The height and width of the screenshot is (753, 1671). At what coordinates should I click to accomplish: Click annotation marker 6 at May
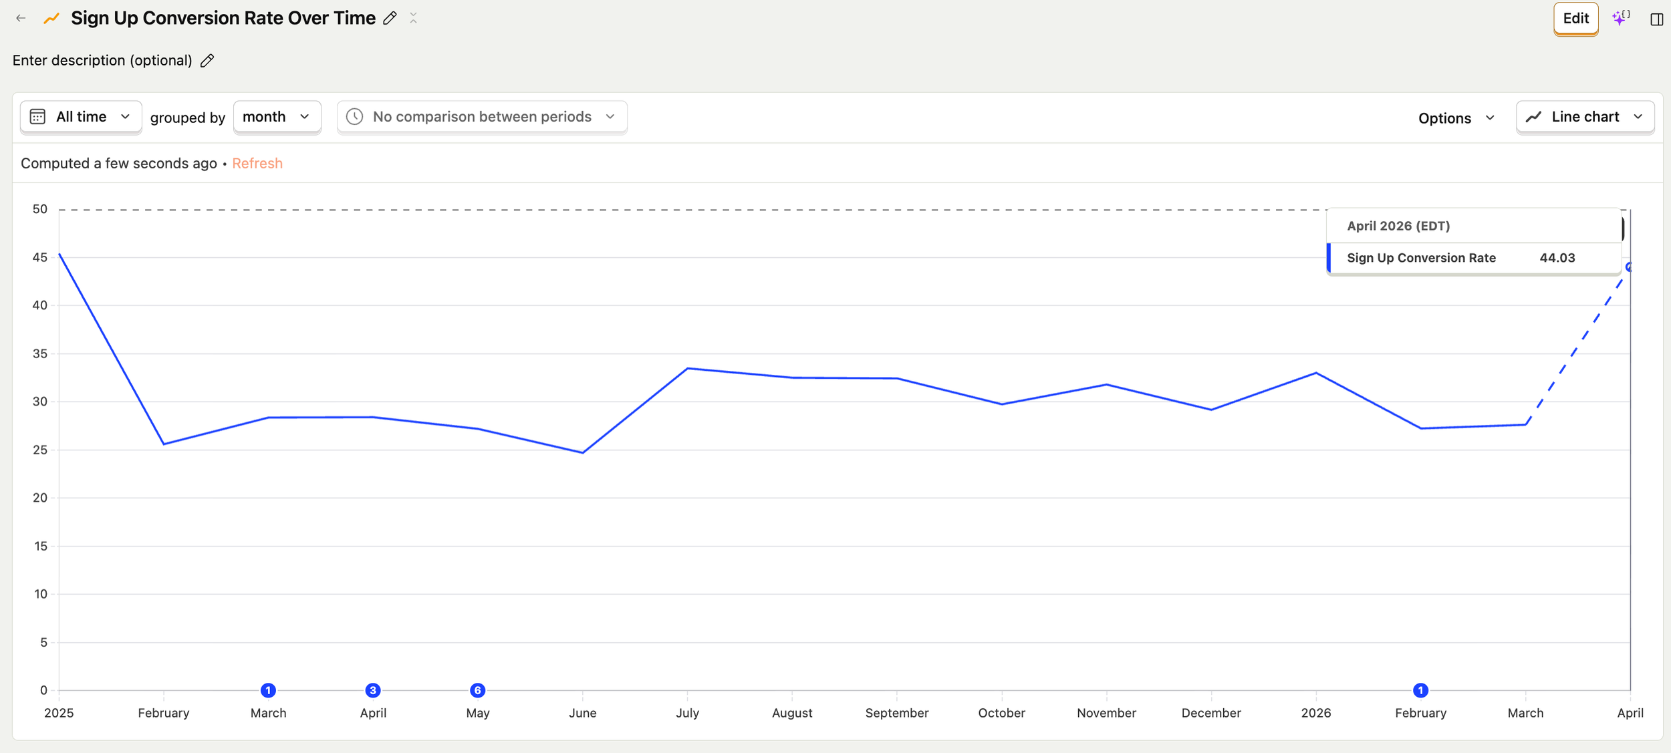coord(477,690)
